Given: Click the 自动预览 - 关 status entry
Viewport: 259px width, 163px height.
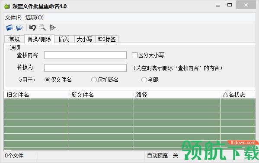Looking at the screenshot, I should (163, 155).
